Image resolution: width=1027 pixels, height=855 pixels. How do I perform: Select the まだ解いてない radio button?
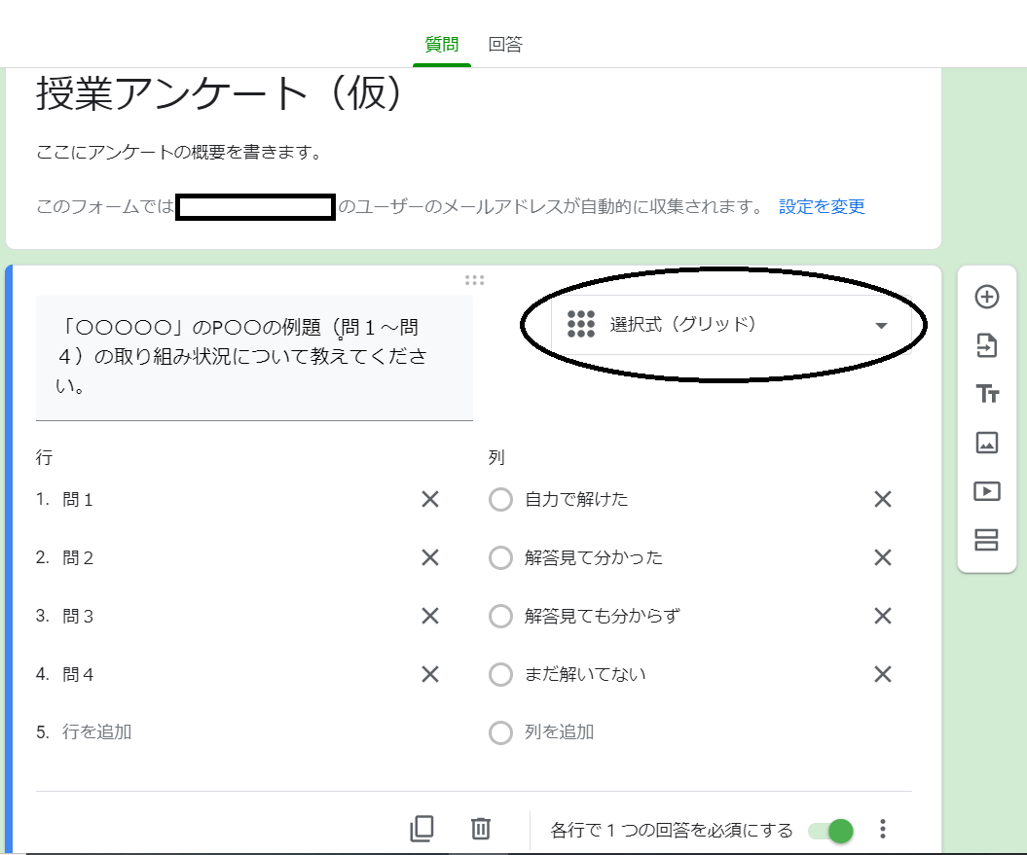click(x=500, y=674)
